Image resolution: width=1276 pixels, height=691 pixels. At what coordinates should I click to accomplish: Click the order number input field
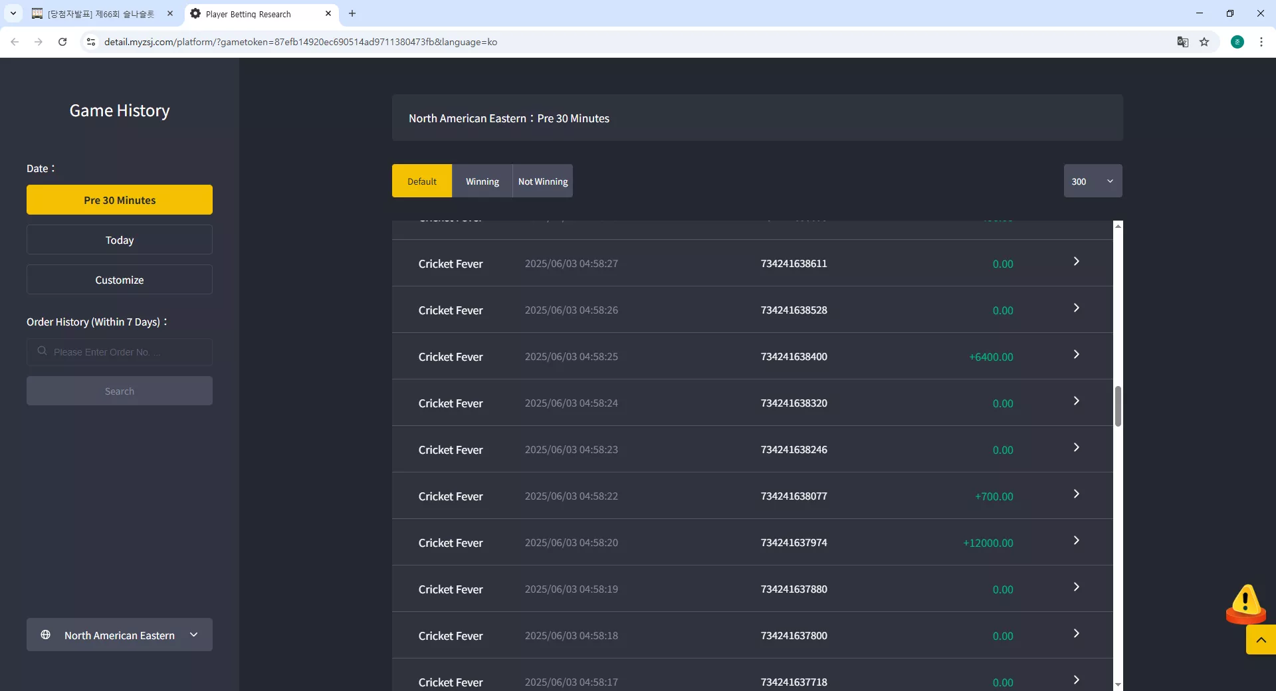120,352
